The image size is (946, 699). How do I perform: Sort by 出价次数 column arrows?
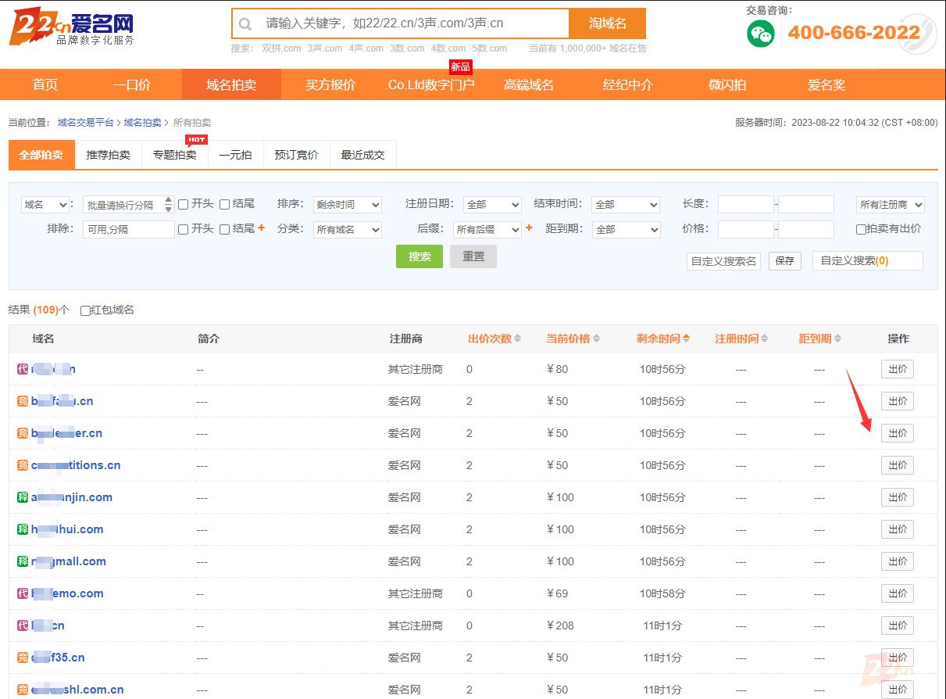coord(517,339)
